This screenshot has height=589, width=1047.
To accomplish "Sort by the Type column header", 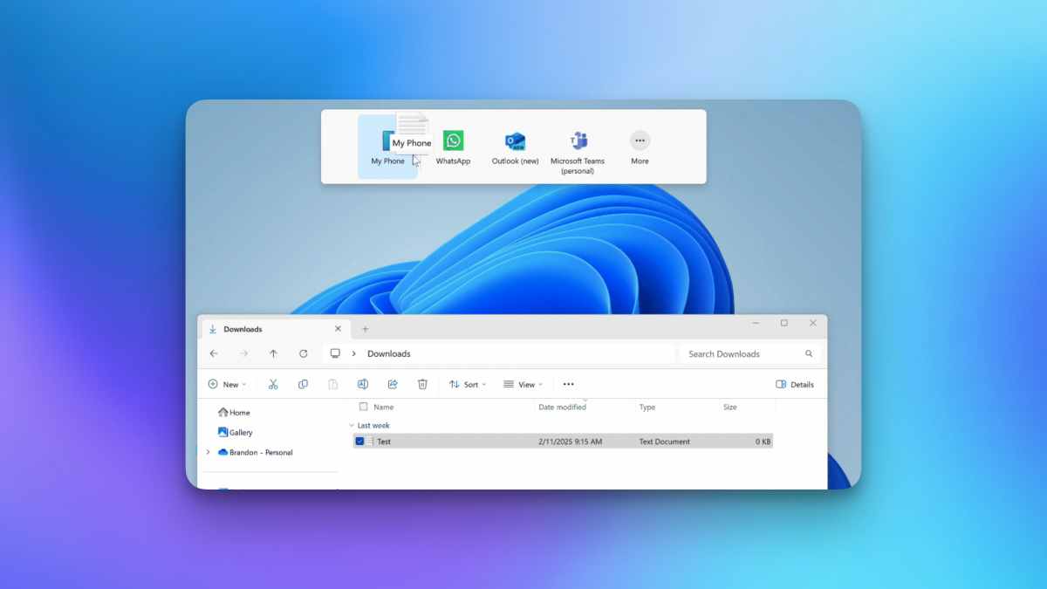I will [x=647, y=407].
